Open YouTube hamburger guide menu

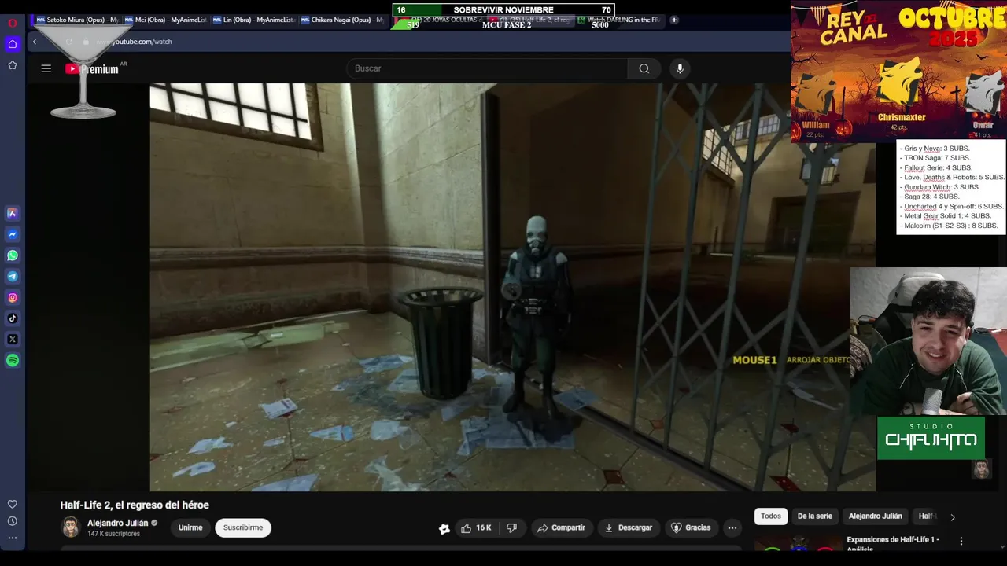46,68
